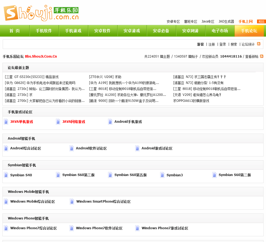
Task: Click the RSS feed icon beside 论坛统计
Action: coord(259,44)
